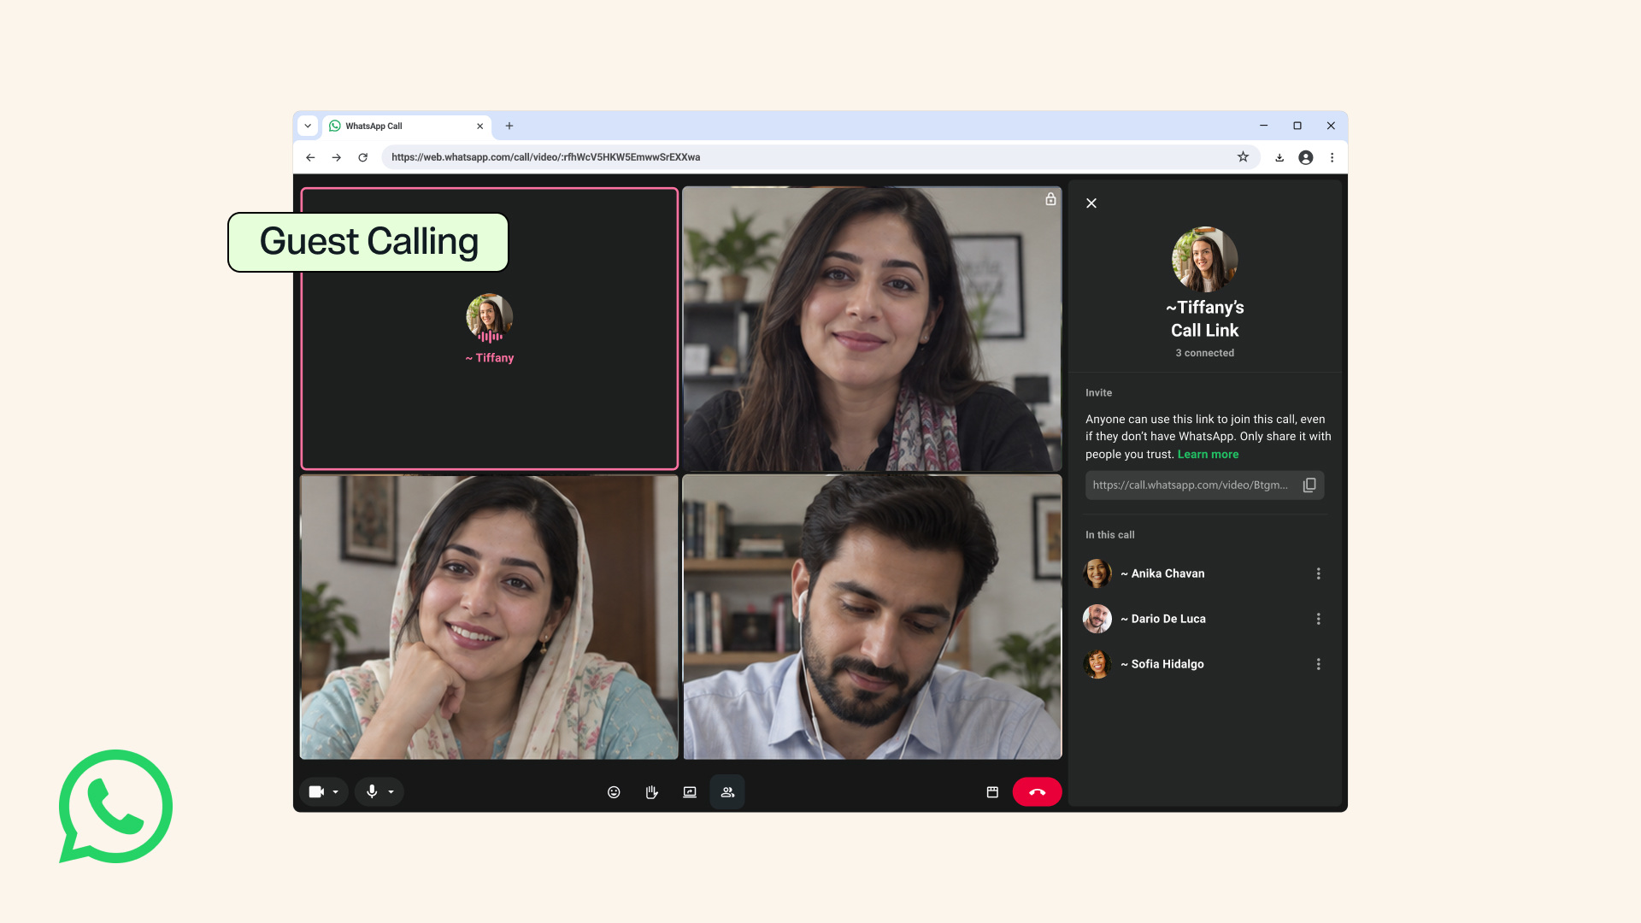
Task: Mute the microphone
Action: tap(372, 792)
